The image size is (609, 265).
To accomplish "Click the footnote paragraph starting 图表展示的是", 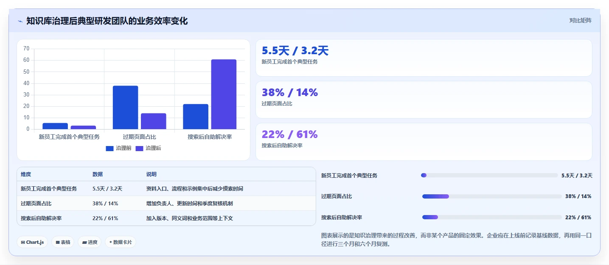I will [x=457, y=240].
